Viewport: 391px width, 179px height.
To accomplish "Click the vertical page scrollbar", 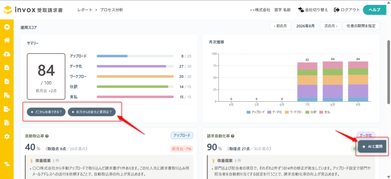I will click(x=388, y=72).
